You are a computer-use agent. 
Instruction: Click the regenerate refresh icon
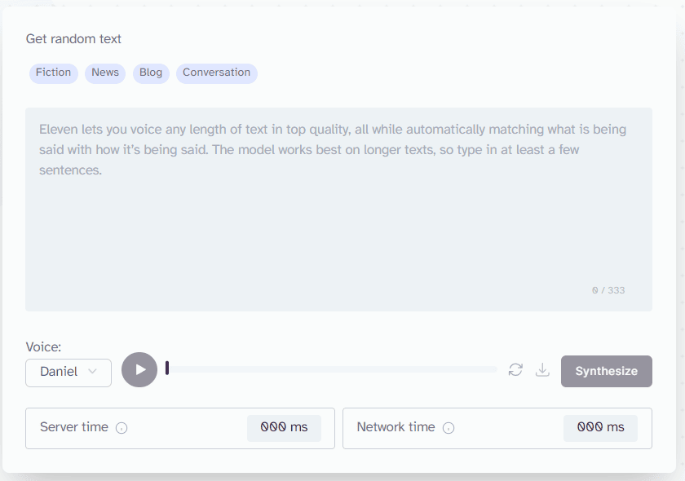tap(515, 369)
